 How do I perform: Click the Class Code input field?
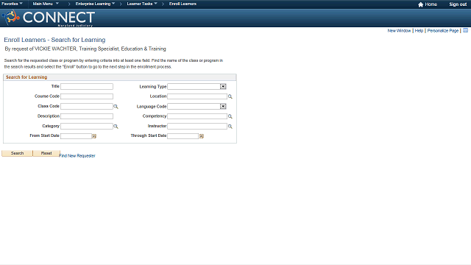(x=87, y=106)
